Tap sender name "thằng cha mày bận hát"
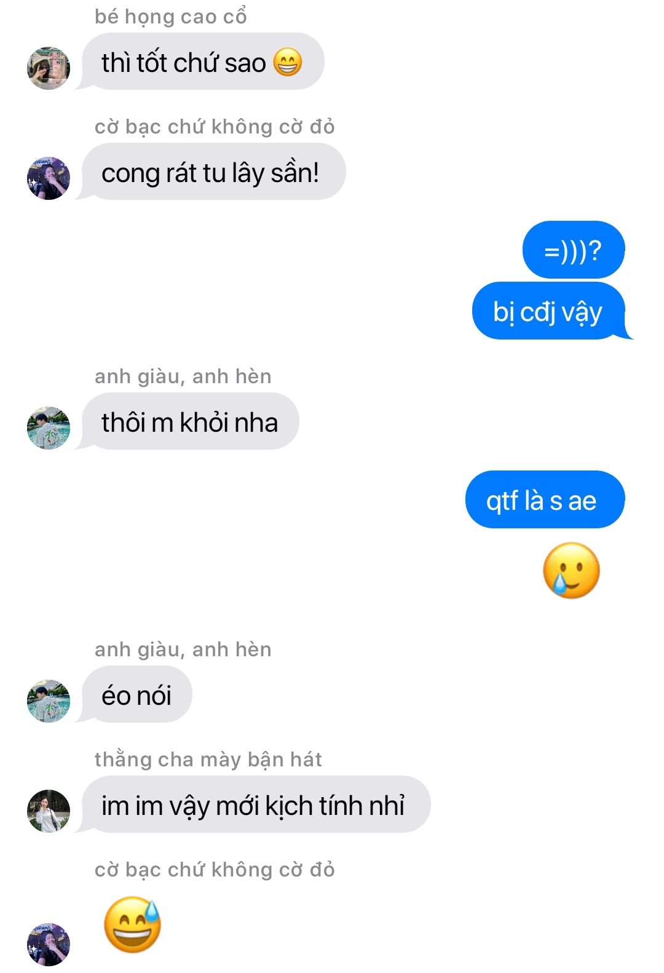Image resolution: width=664 pixels, height=973 pixels. pos(208,760)
